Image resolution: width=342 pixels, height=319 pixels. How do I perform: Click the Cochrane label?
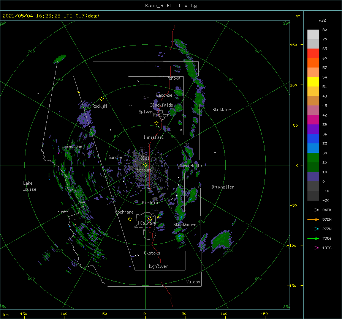[124, 212]
